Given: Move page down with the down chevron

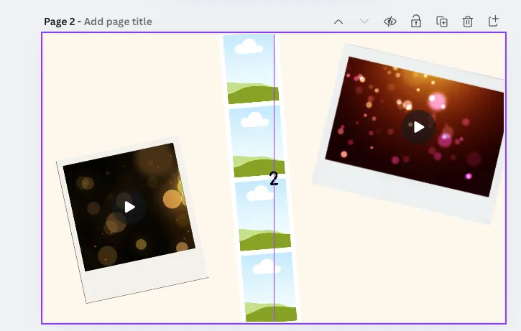Looking at the screenshot, I should [364, 22].
